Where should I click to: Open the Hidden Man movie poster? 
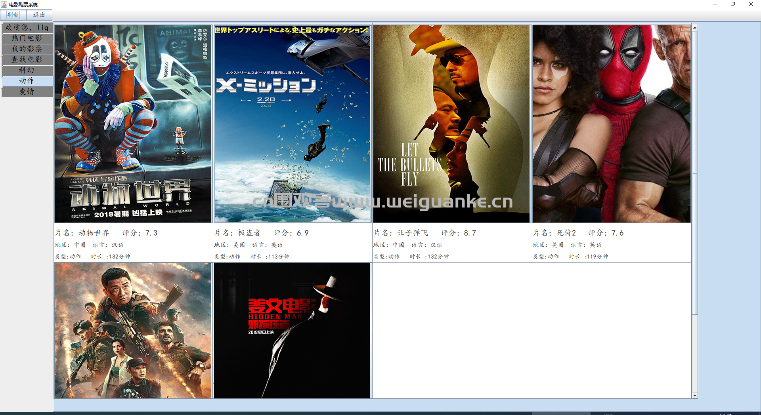pyautogui.click(x=293, y=331)
